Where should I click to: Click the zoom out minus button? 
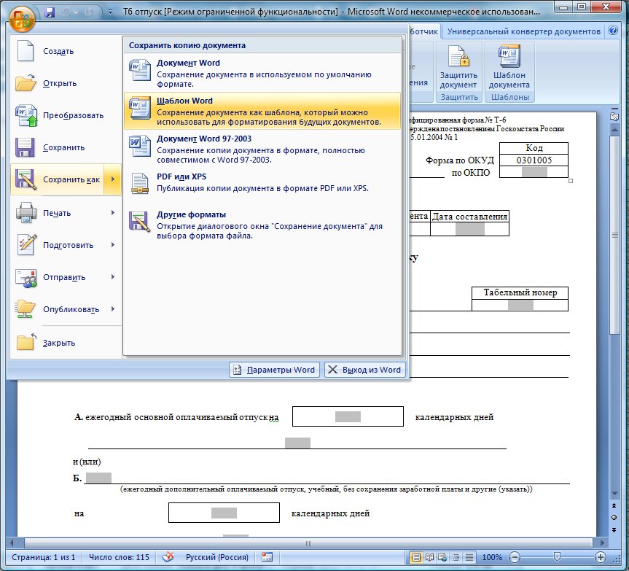515,557
